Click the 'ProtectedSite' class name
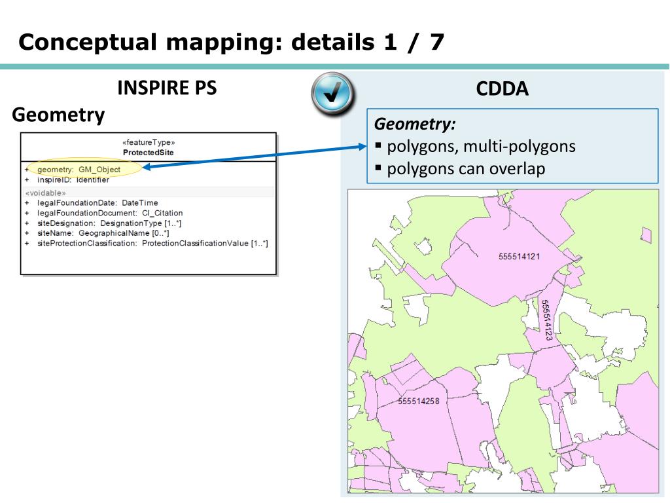Screen dimensions: 670x503 click(149, 153)
